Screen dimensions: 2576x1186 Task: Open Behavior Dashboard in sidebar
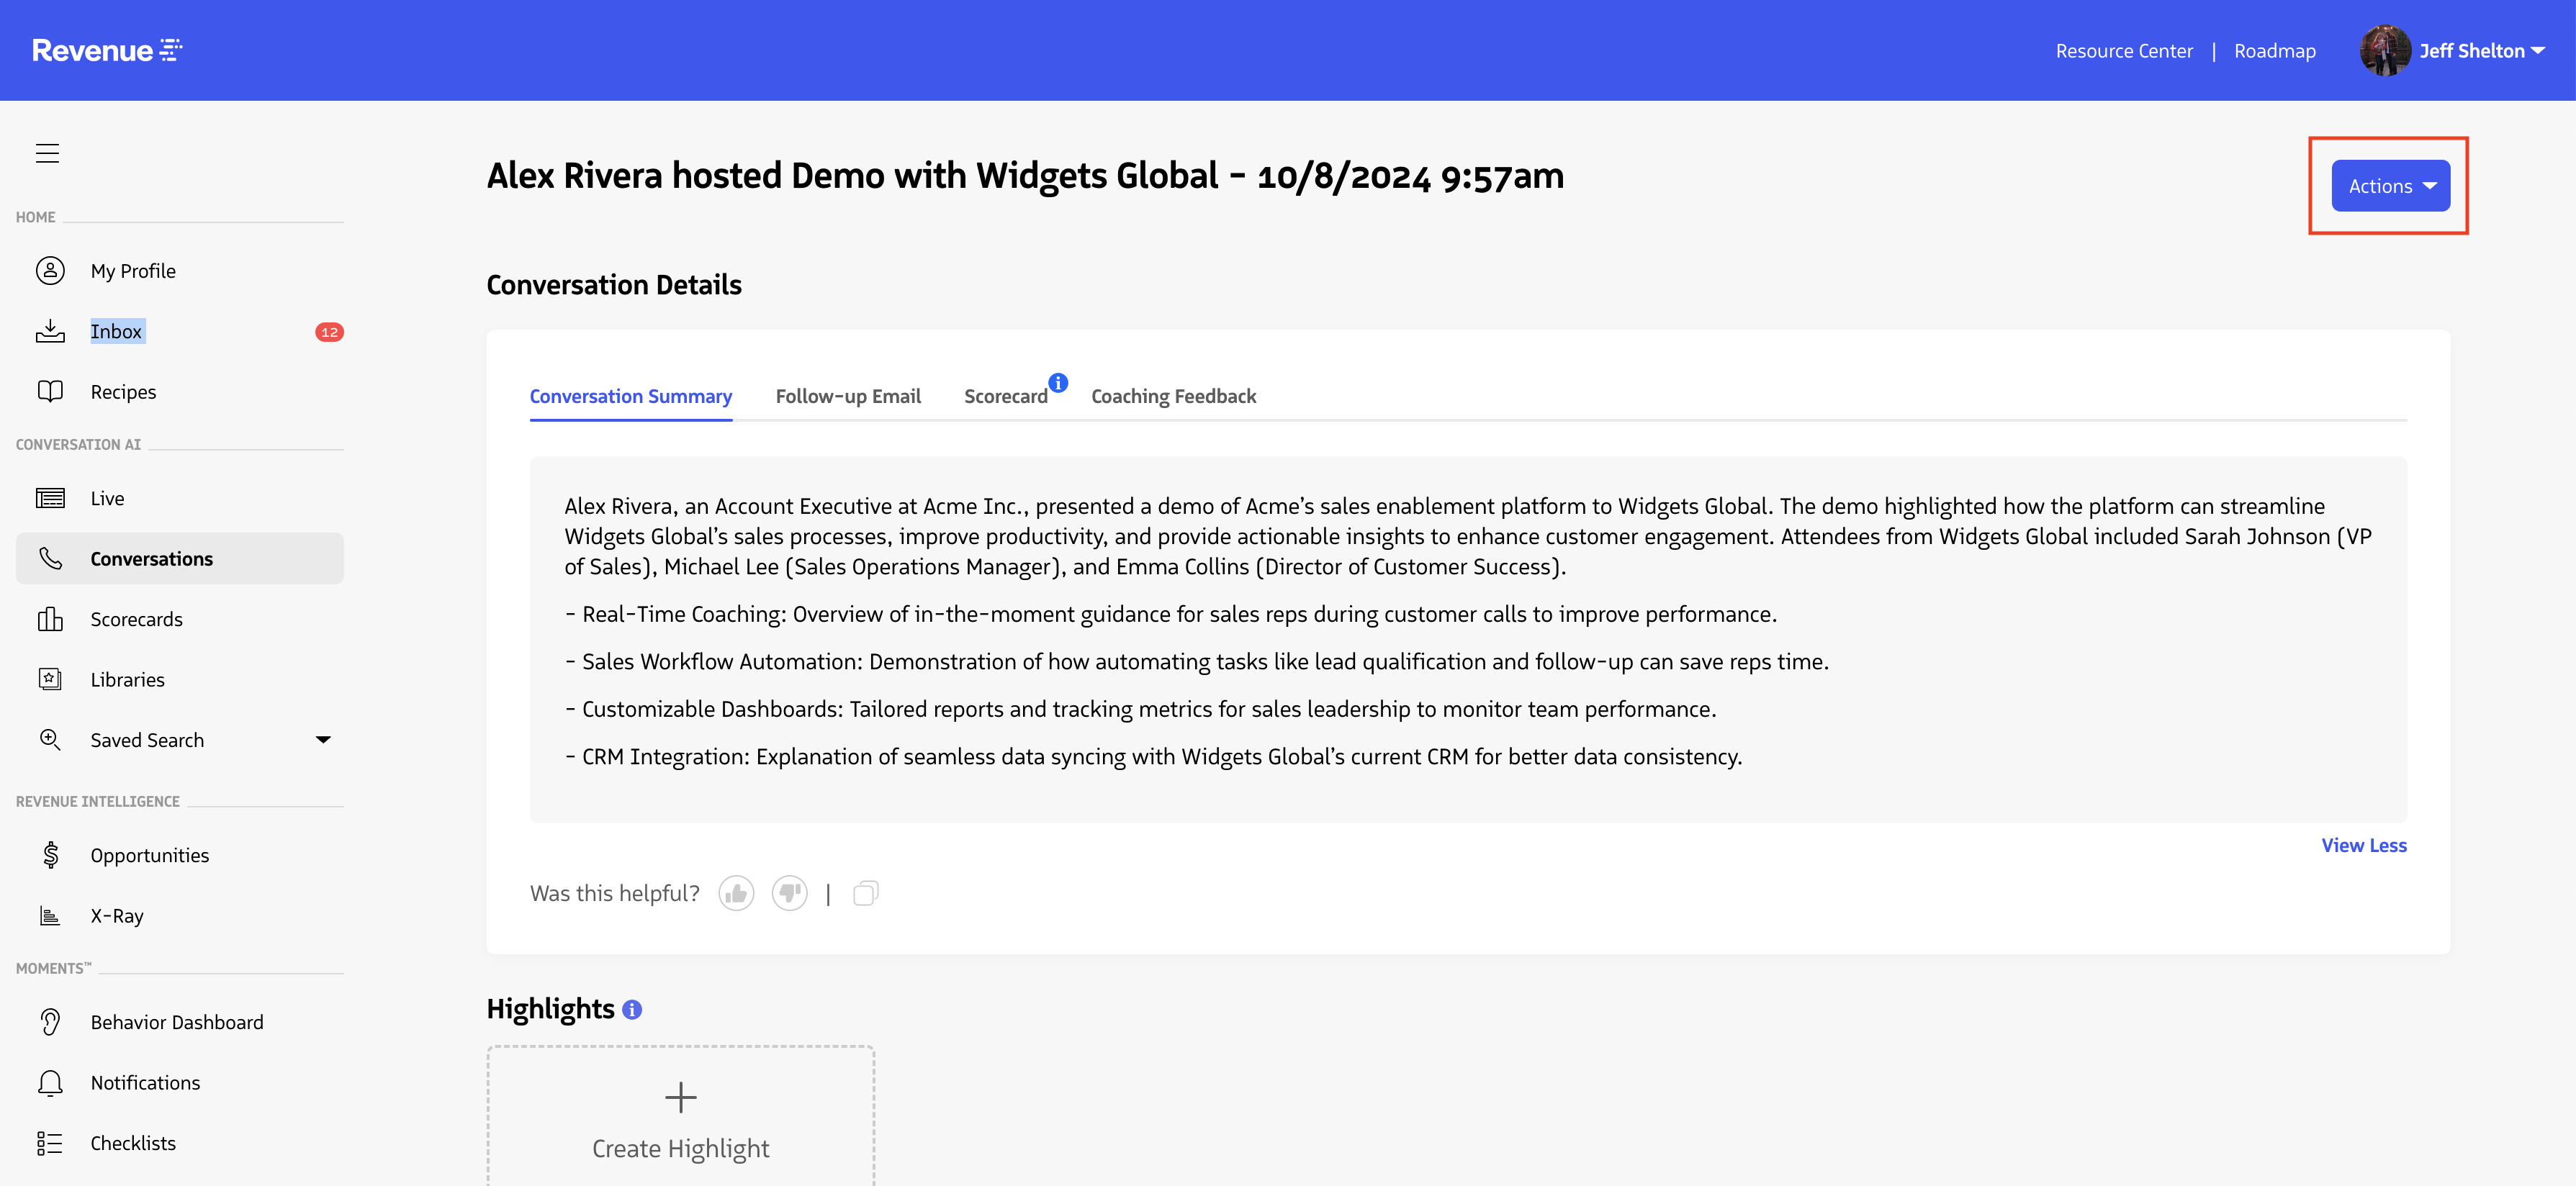pos(177,1022)
